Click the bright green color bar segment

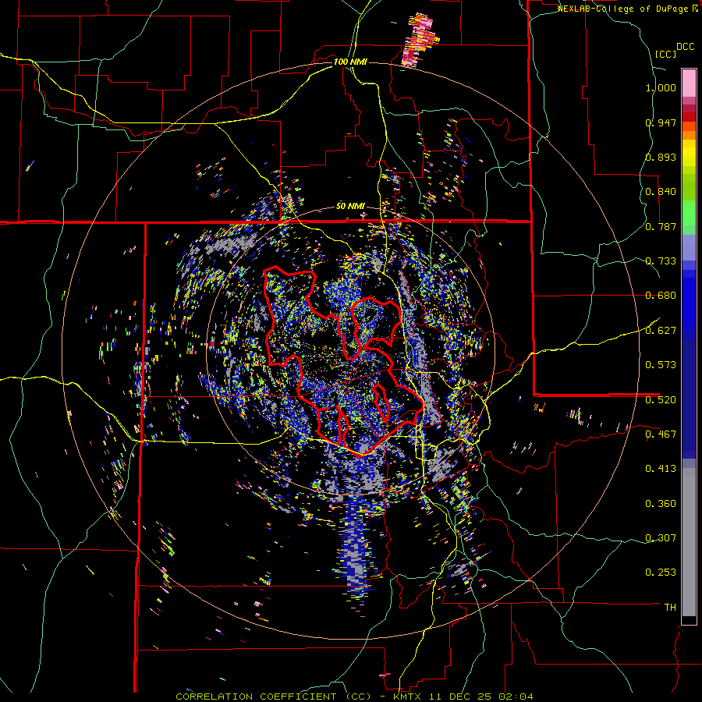pyautogui.click(x=689, y=213)
